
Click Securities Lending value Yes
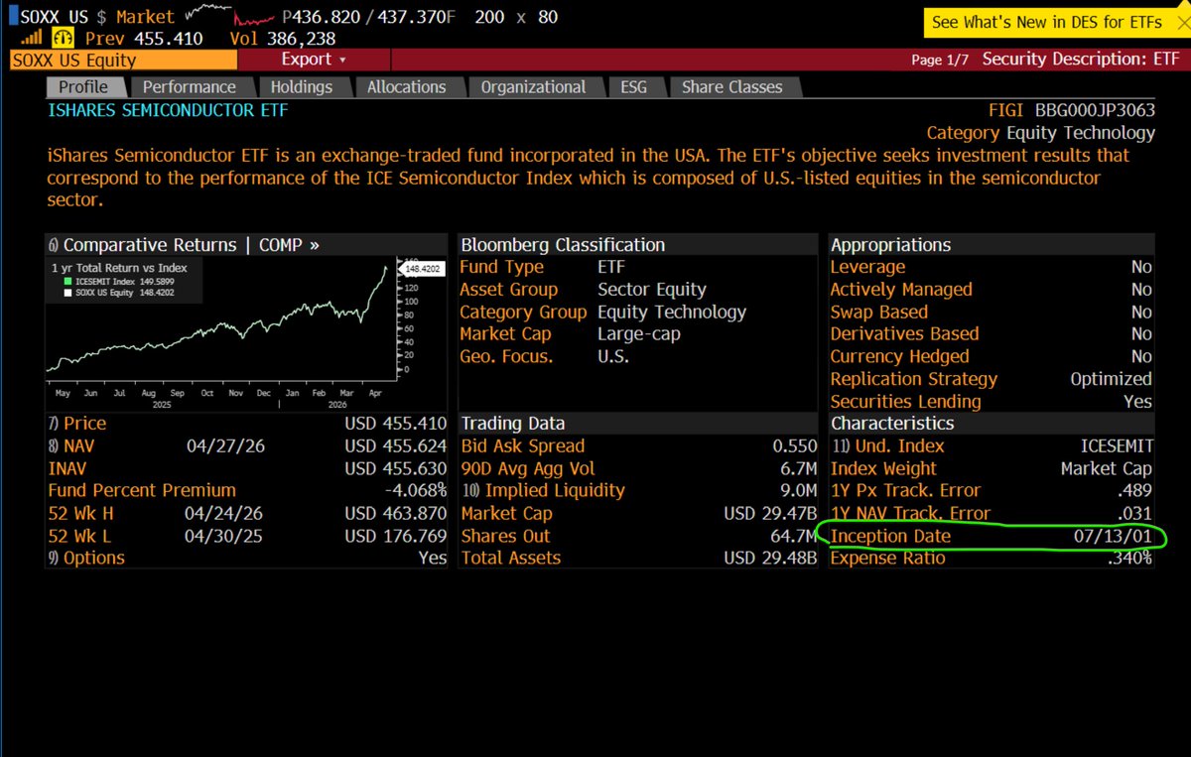(x=1138, y=402)
